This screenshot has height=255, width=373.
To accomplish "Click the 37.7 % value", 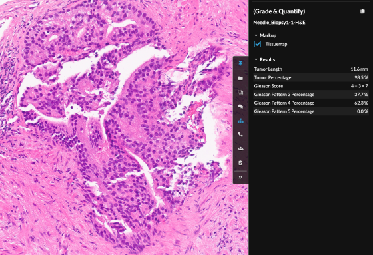I will point(361,95).
